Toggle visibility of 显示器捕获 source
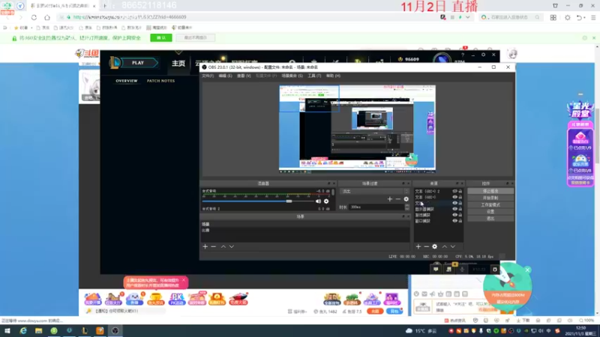Viewport: 600px width, 337px height. [x=454, y=209]
